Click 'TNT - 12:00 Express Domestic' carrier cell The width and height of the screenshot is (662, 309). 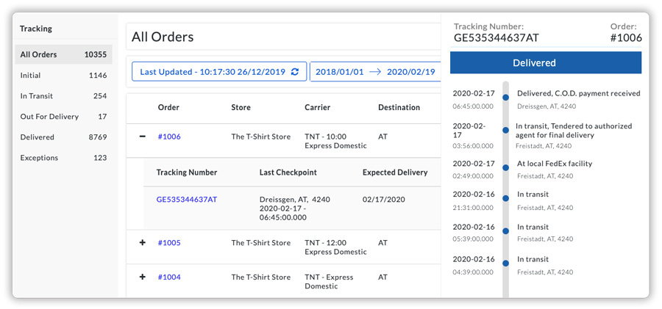pyautogui.click(x=335, y=247)
